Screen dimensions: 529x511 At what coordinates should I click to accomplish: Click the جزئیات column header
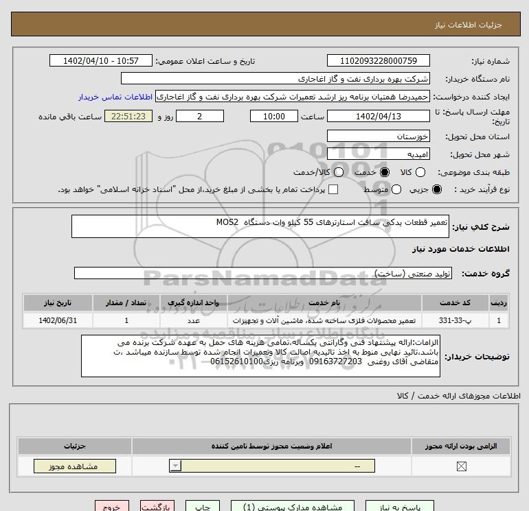pyautogui.click(x=75, y=446)
